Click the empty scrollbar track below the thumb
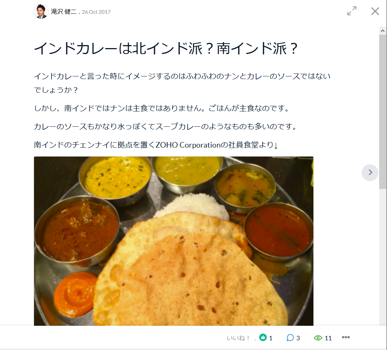The height and width of the screenshot is (350, 387). tap(383, 256)
